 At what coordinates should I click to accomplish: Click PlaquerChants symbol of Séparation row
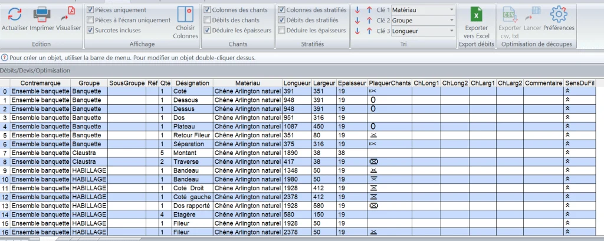[373, 144]
